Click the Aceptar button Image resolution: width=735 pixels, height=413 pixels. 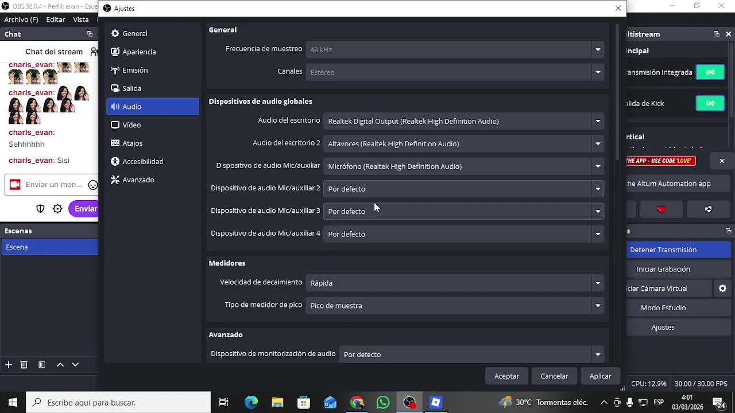tap(506, 376)
